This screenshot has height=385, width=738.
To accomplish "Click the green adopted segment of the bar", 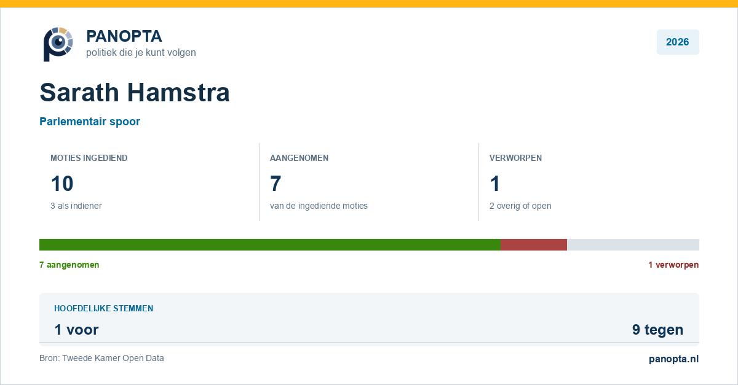I will [x=270, y=244].
